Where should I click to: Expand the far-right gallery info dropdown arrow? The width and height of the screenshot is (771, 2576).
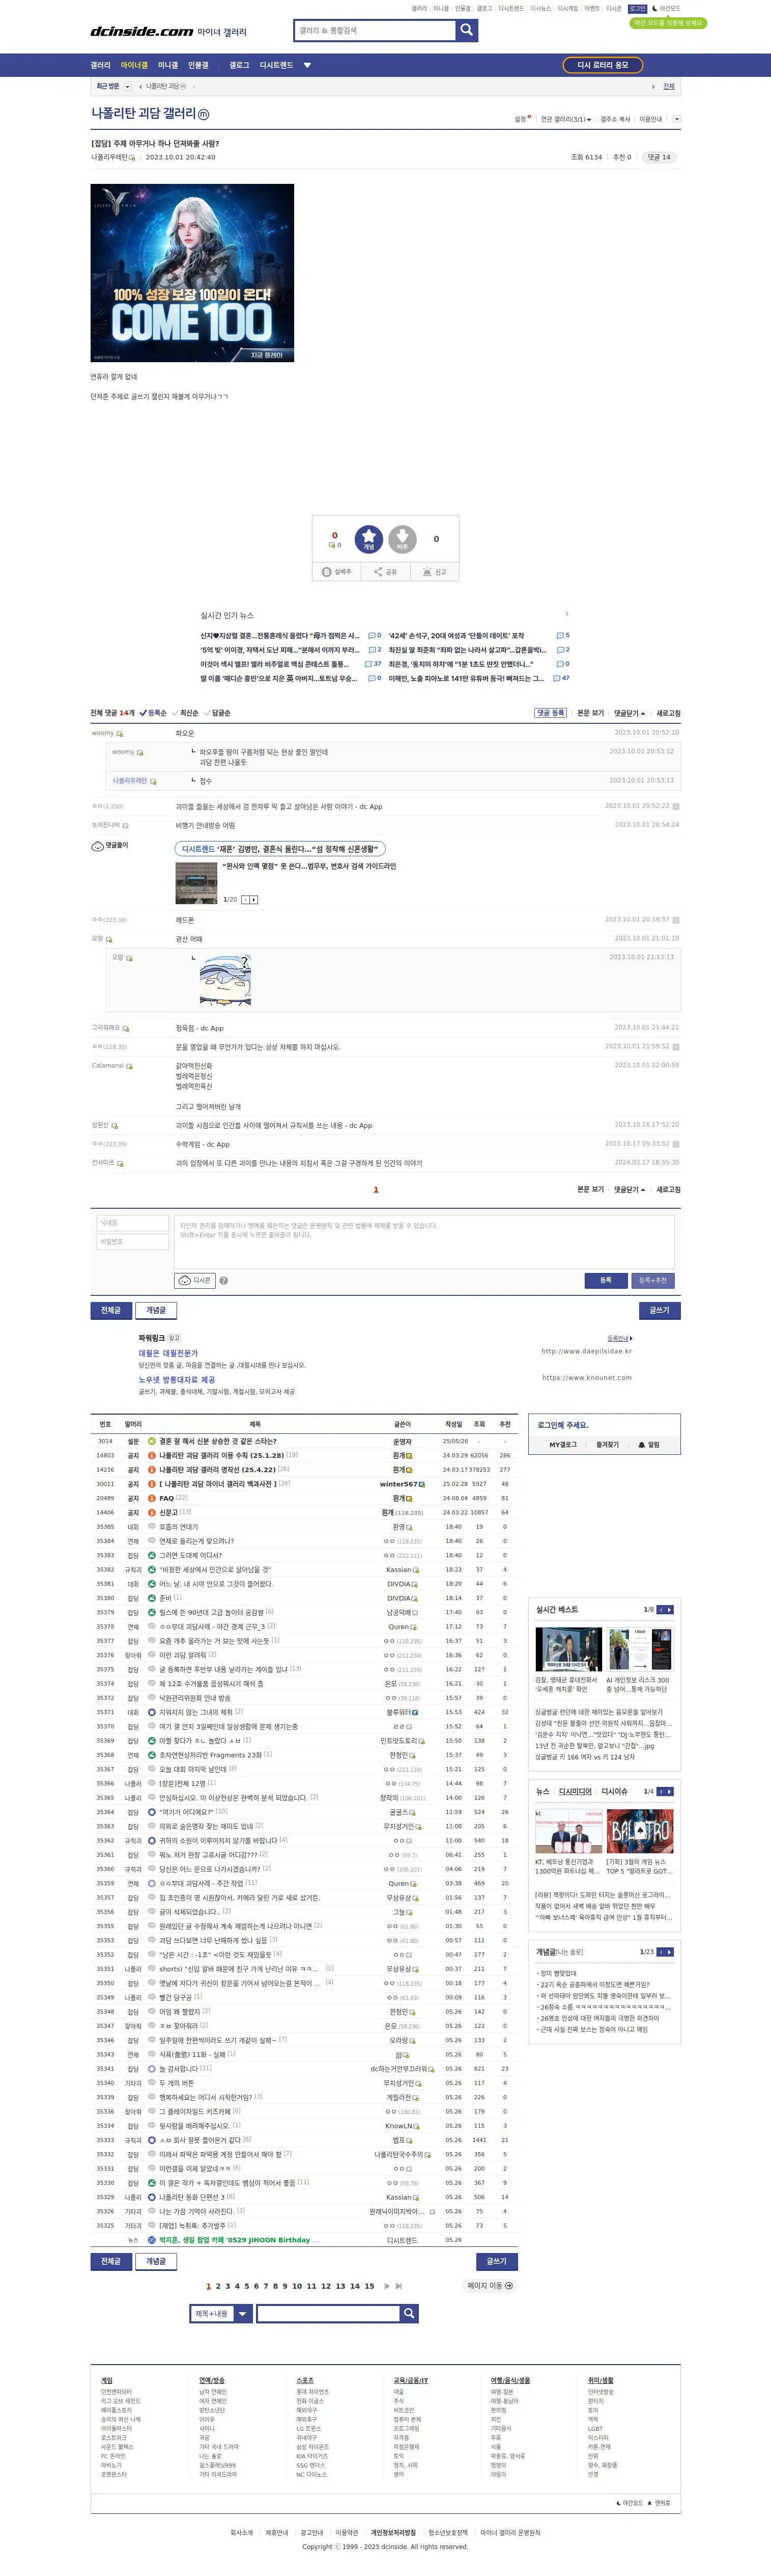click(676, 119)
